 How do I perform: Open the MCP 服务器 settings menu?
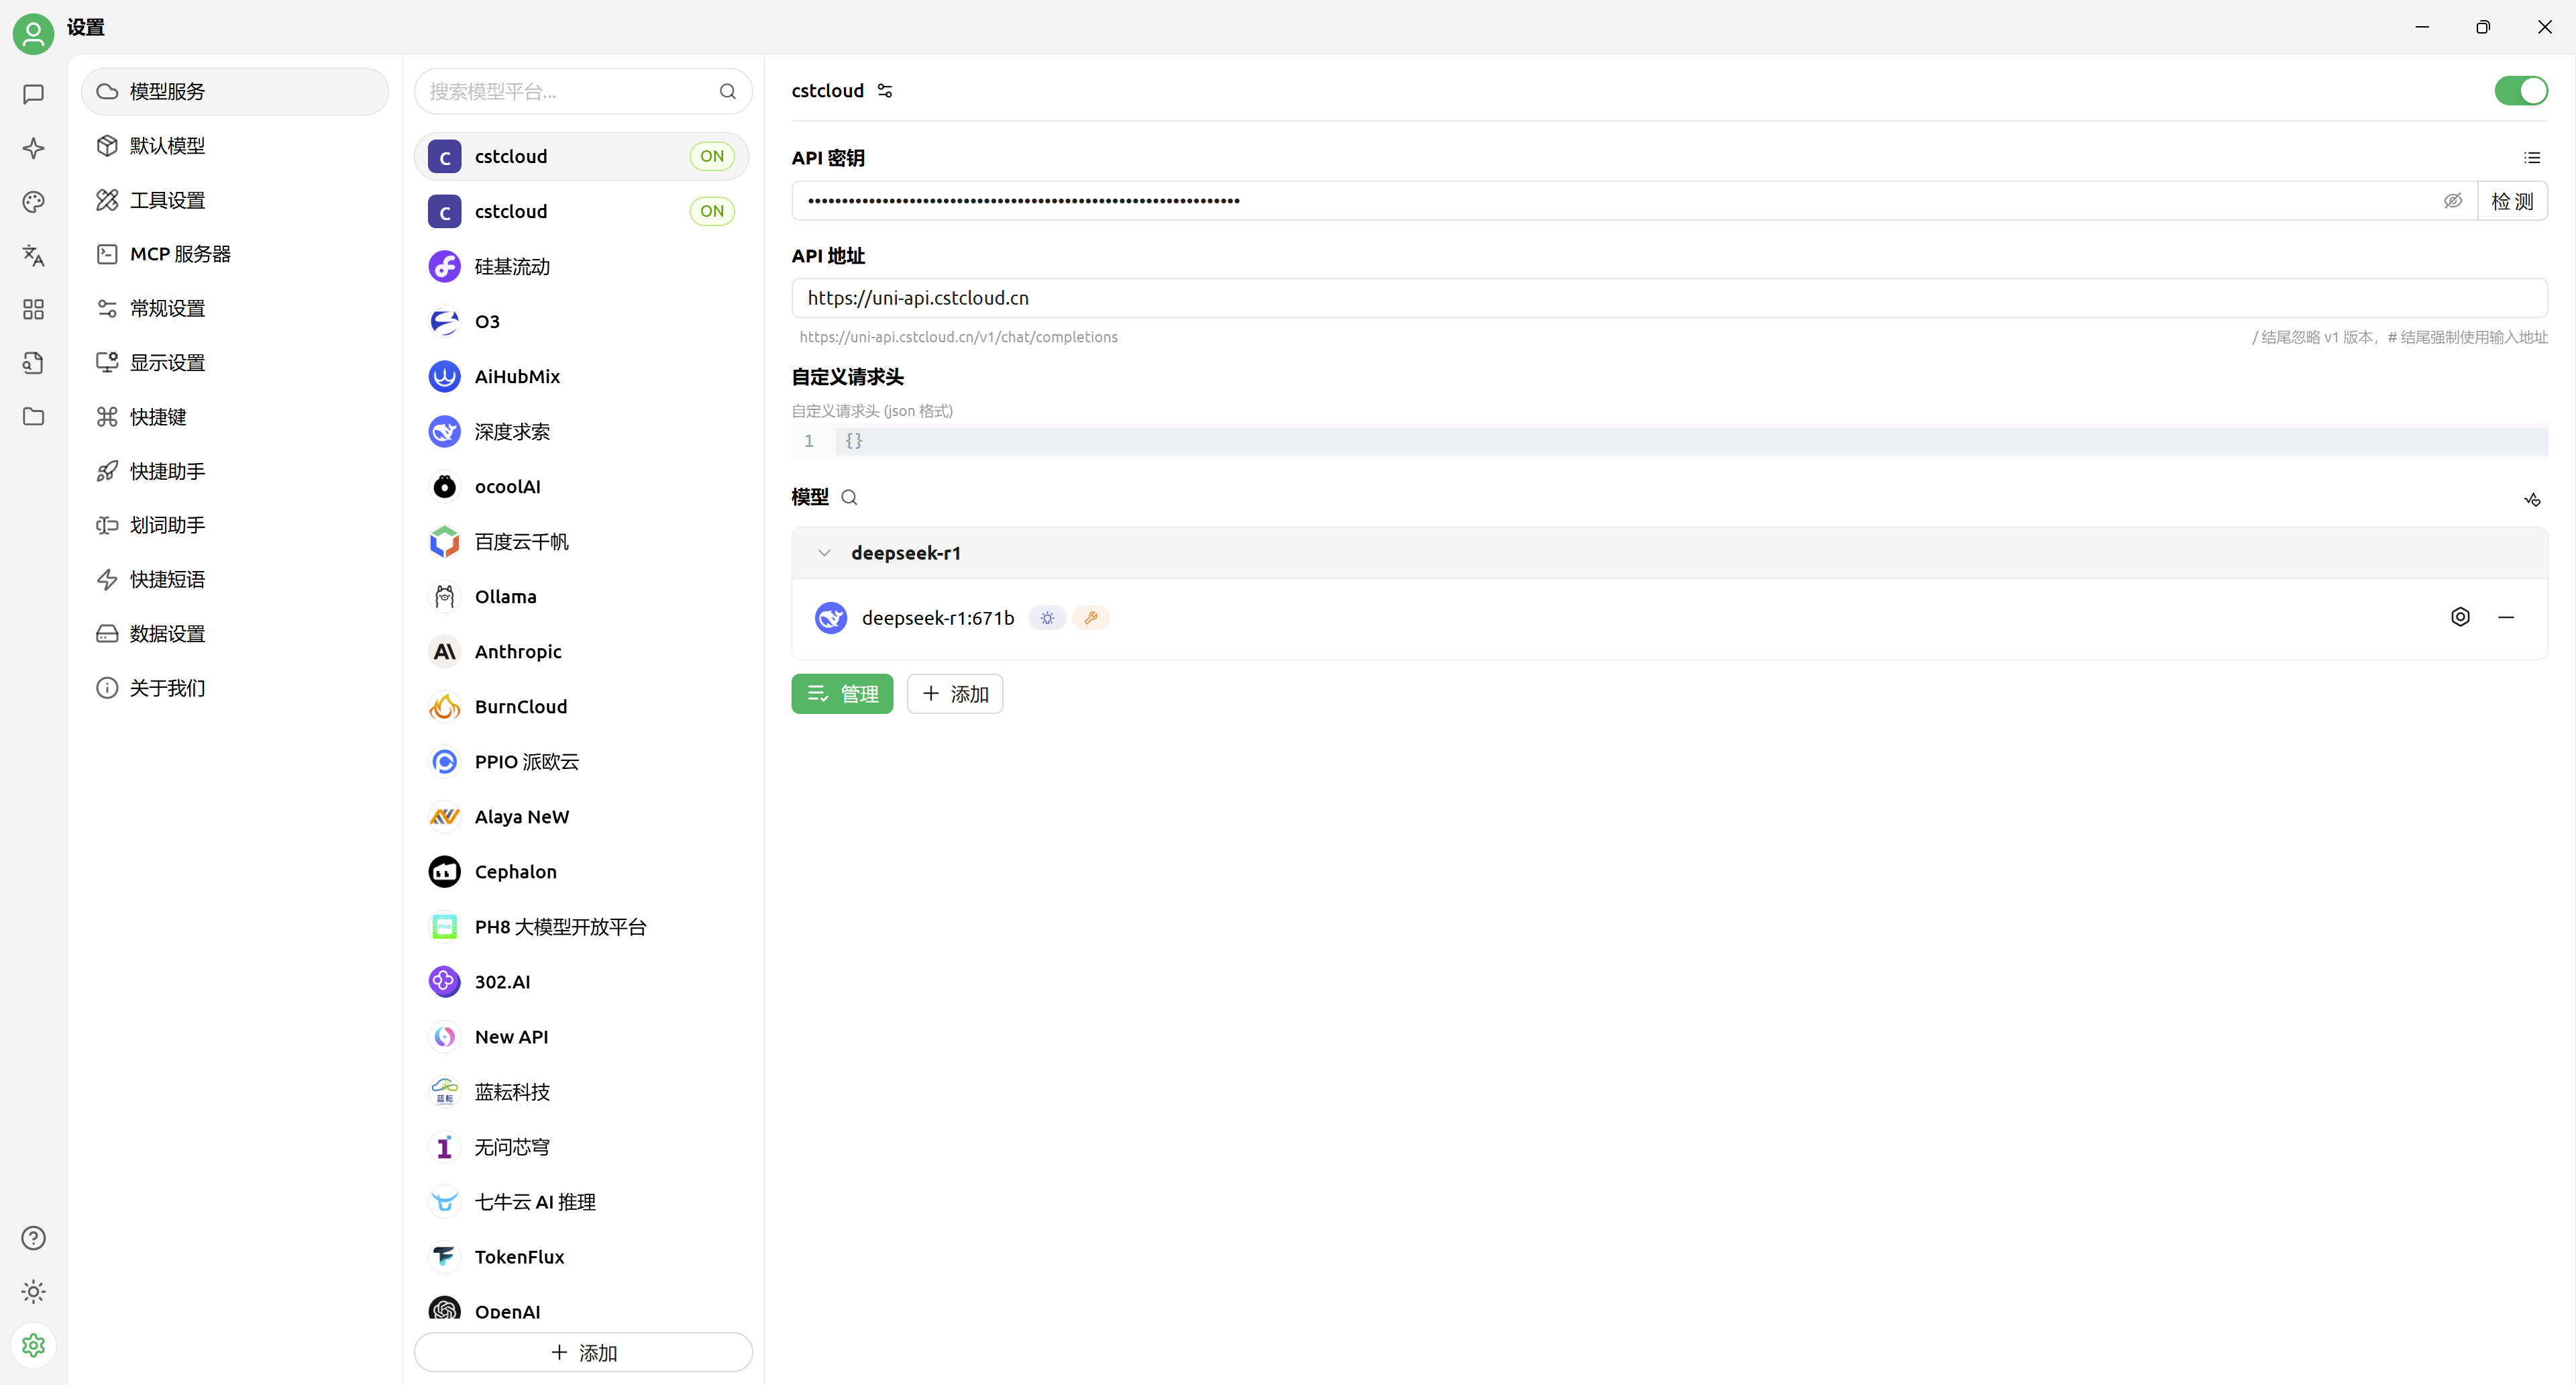click(180, 254)
